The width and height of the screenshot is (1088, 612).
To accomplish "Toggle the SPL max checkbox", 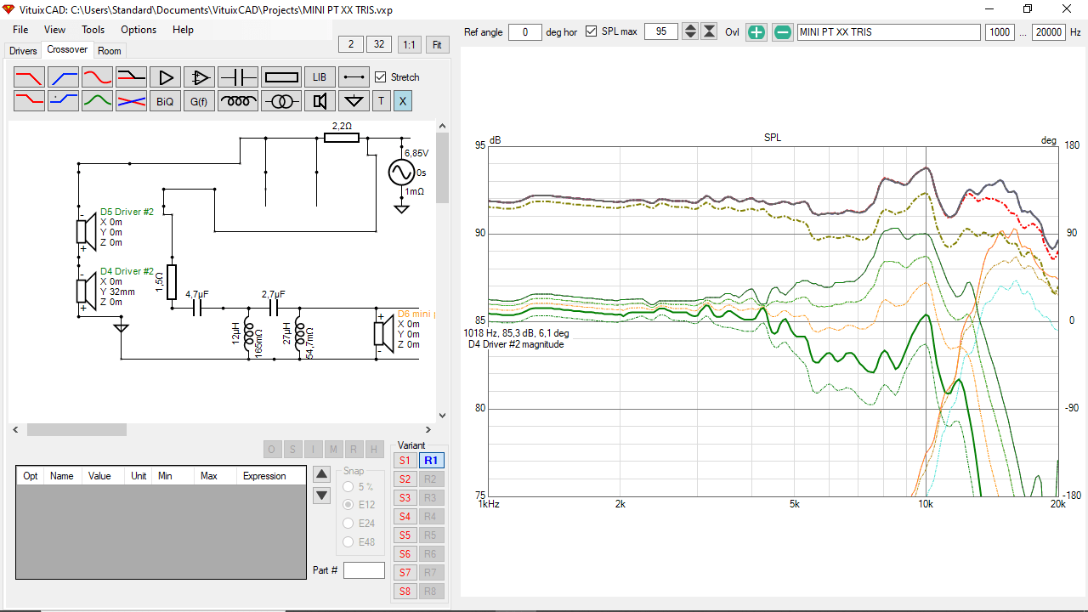I will point(592,31).
